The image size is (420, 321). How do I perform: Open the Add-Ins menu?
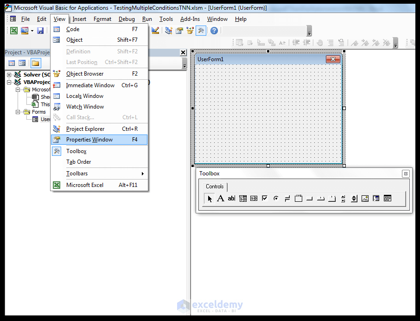190,19
